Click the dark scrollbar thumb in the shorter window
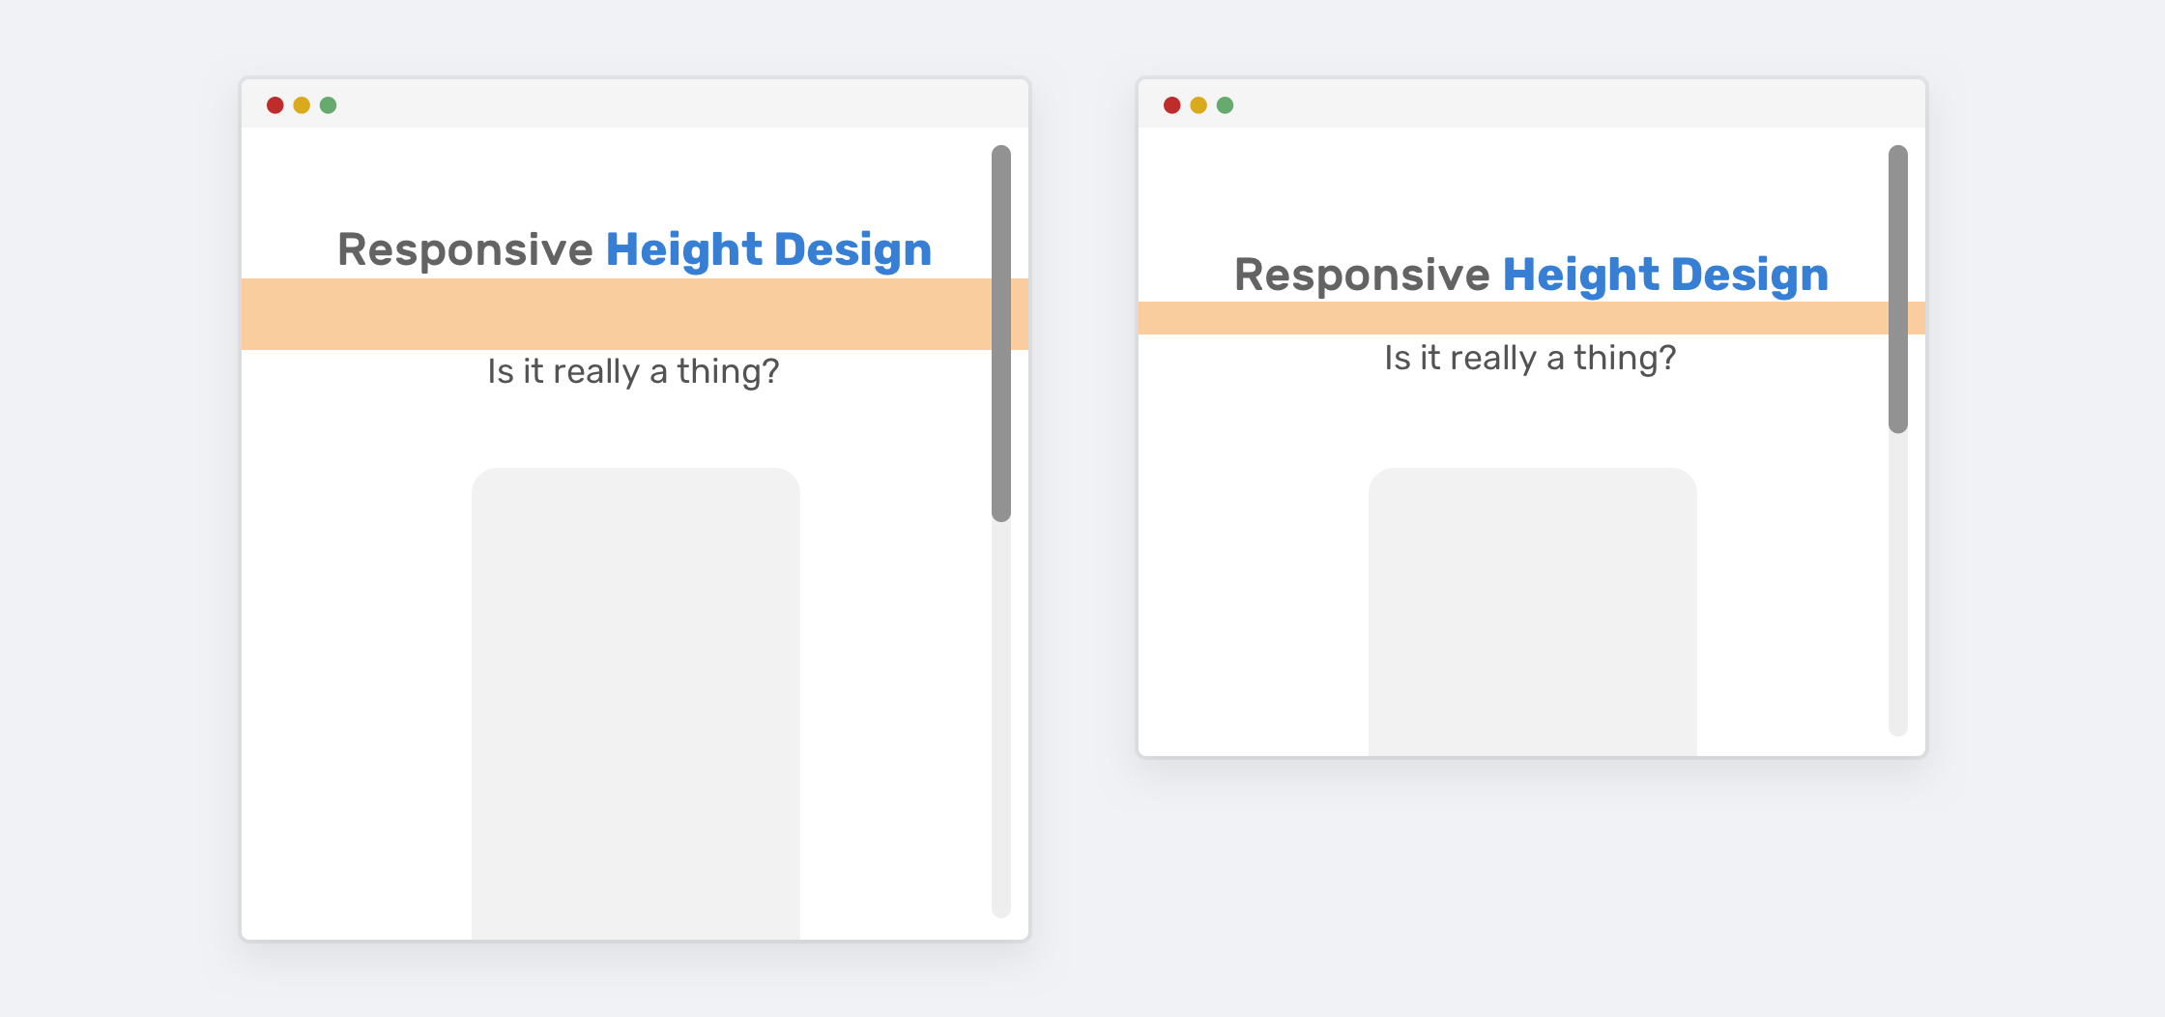The width and height of the screenshot is (2165, 1017). coord(1898,289)
